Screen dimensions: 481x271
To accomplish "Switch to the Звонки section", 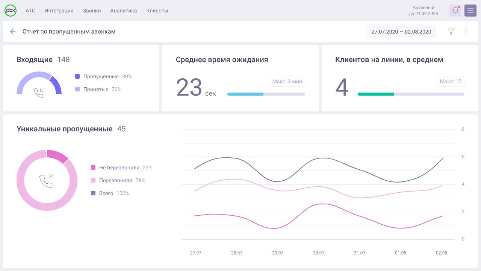I will click(92, 11).
